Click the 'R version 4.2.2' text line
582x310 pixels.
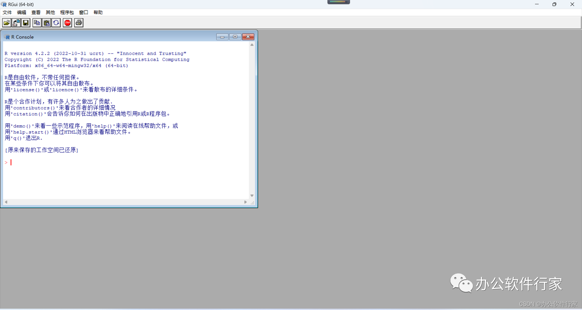click(x=95, y=54)
